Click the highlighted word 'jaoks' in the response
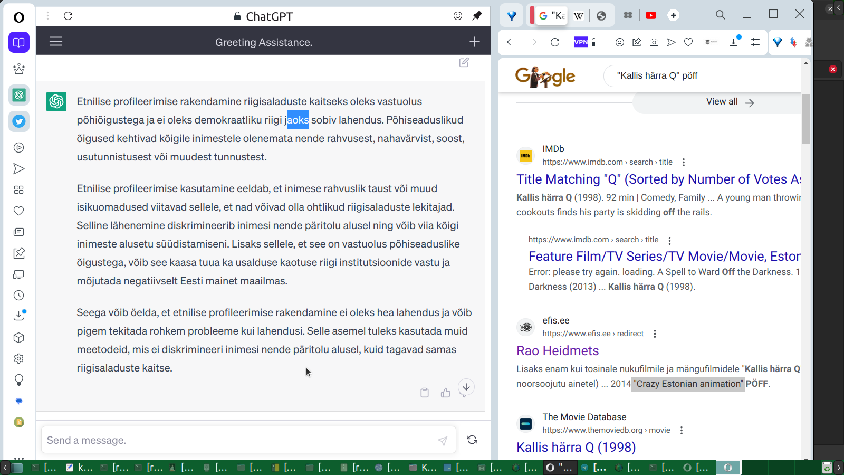This screenshot has width=844, height=475. pos(297,120)
